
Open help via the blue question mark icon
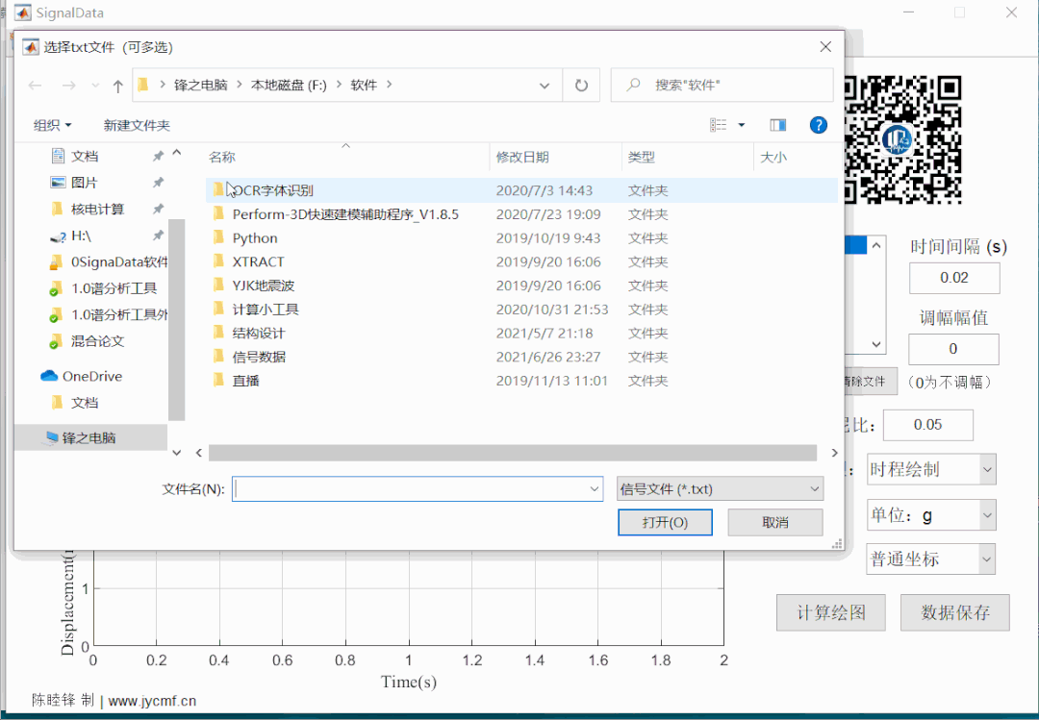818,125
